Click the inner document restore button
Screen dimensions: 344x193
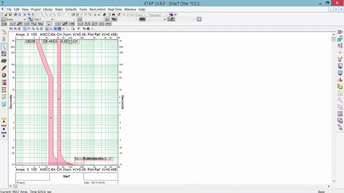pos(336,10)
